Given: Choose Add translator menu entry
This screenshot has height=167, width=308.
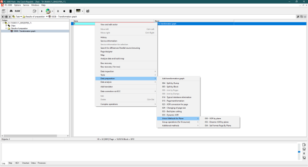Looking at the screenshot, I should tap(126, 86).
